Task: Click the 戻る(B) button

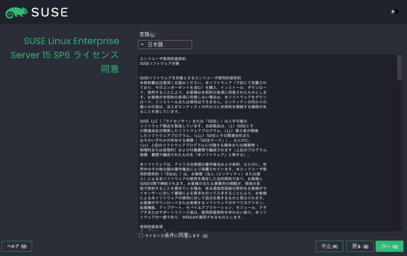Action: [x=360, y=246]
